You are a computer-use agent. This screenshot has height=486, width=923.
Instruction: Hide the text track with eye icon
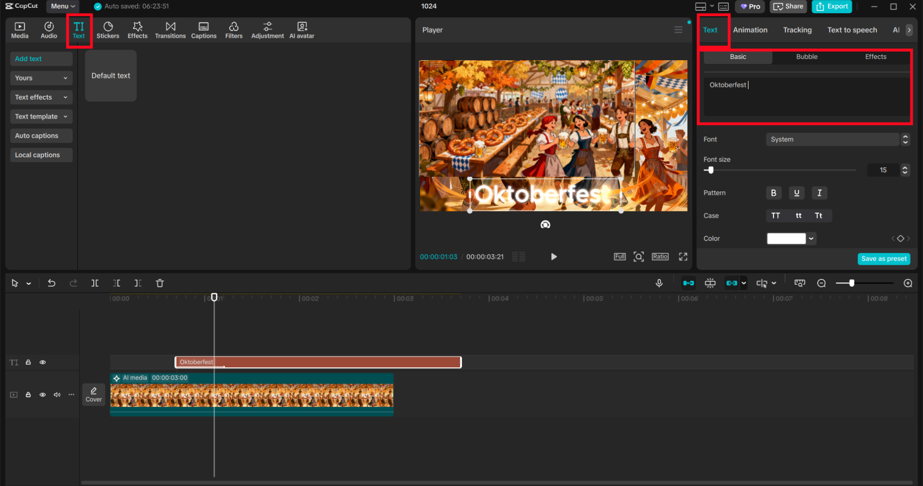pos(43,362)
